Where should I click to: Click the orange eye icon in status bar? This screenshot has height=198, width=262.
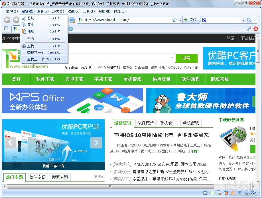click(233, 193)
